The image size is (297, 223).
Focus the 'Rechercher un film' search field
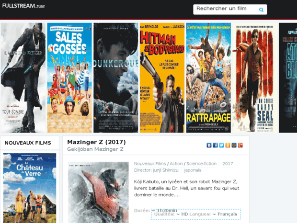tap(224, 9)
